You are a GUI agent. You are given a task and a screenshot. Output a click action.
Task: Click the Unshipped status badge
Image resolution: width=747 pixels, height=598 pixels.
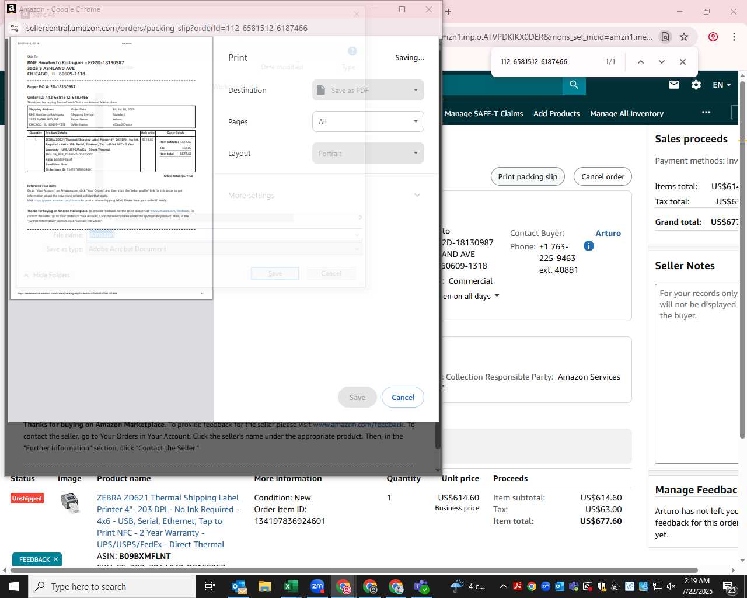click(27, 498)
